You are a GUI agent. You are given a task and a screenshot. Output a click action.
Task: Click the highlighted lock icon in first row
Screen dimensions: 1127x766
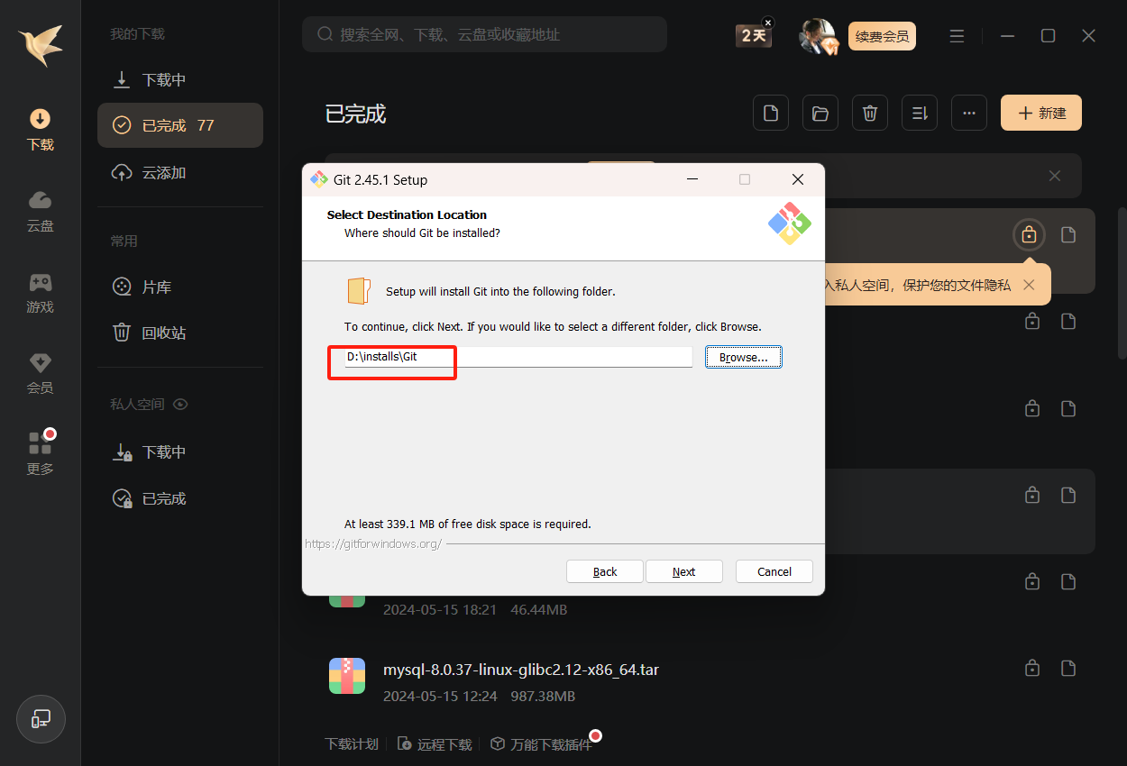[1029, 235]
